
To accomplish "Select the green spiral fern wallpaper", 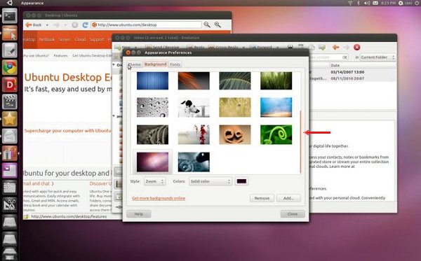I will [276, 134].
